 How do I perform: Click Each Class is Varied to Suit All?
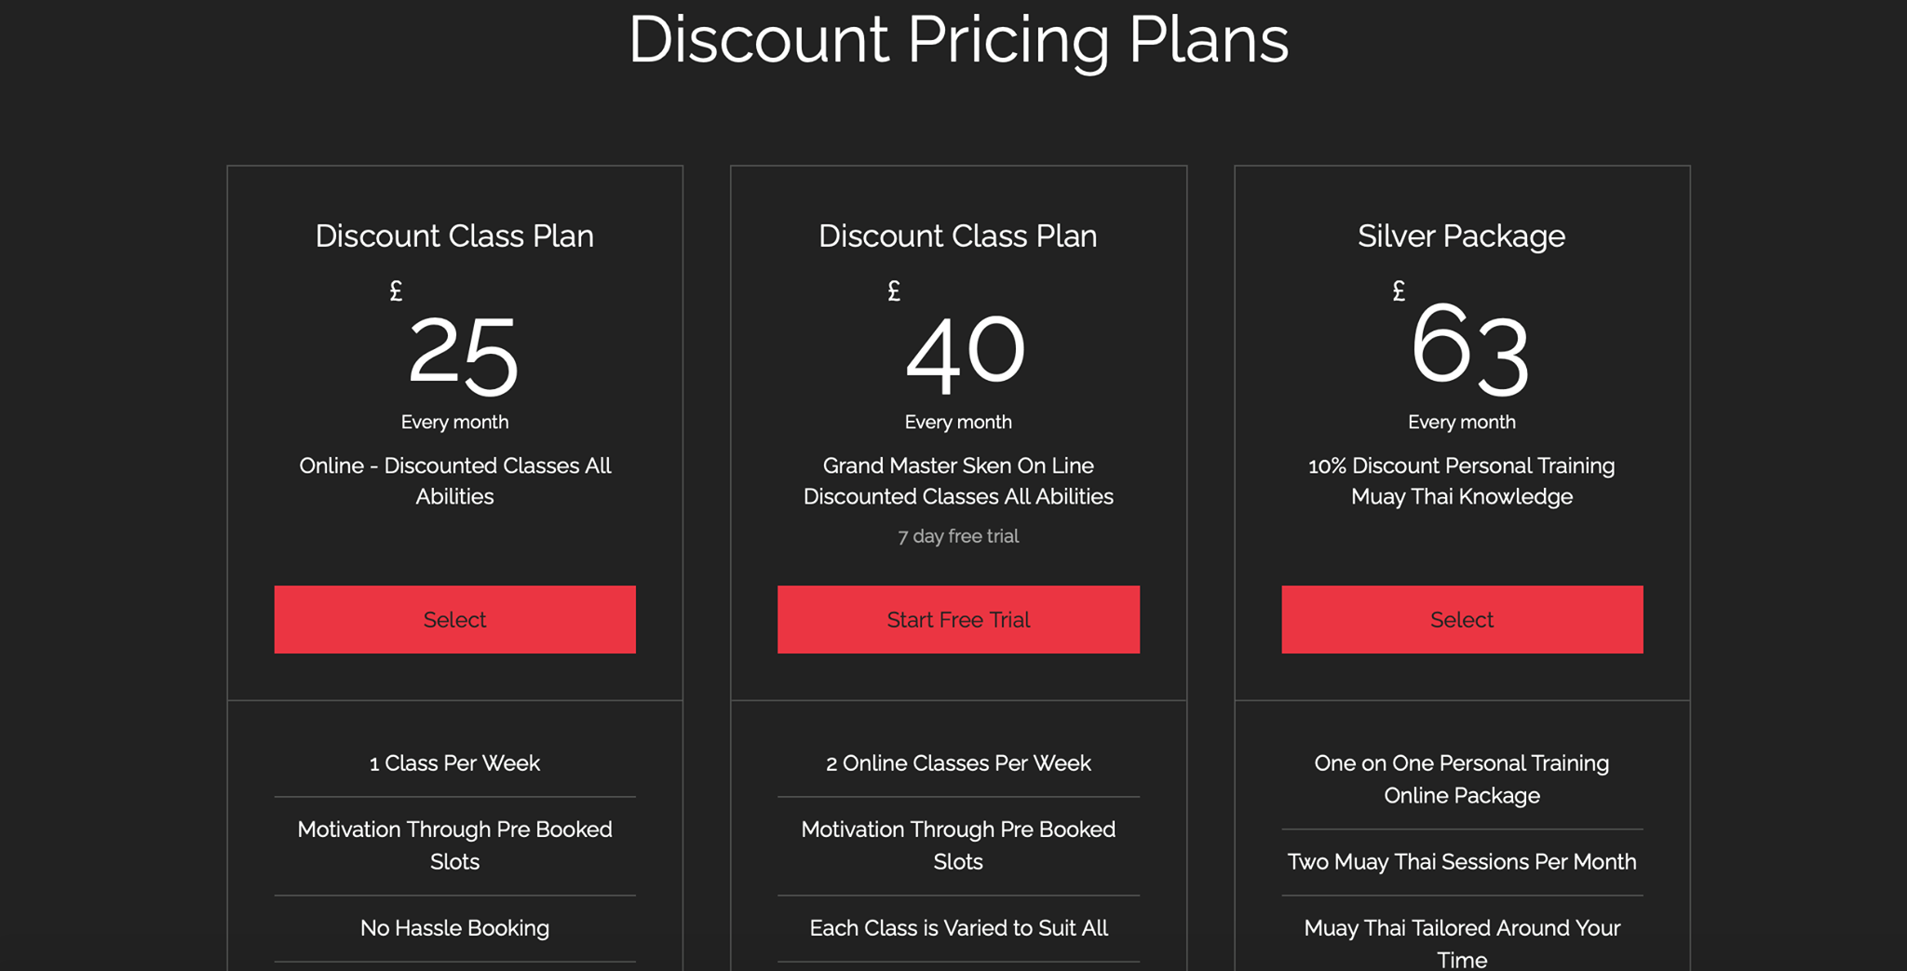click(x=958, y=928)
